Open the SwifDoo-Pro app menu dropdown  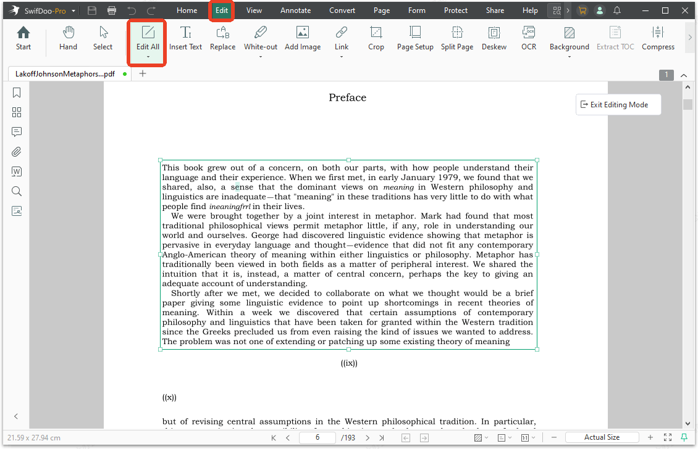(x=74, y=10)
